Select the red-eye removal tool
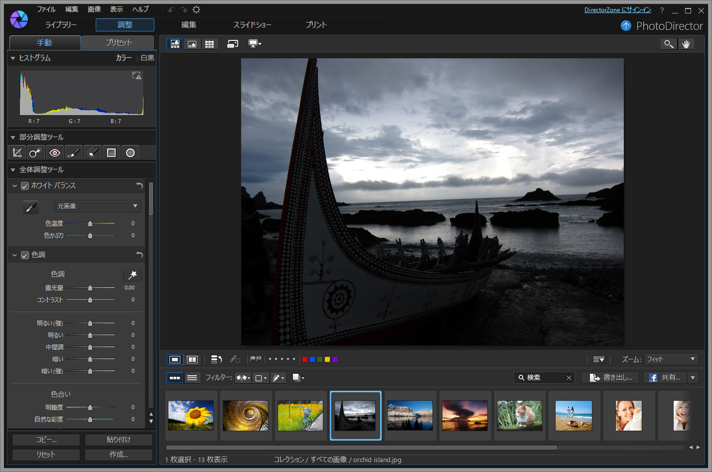 coord(54,152)
